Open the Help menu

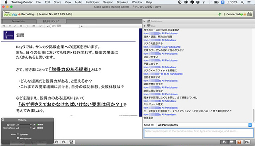149,2
